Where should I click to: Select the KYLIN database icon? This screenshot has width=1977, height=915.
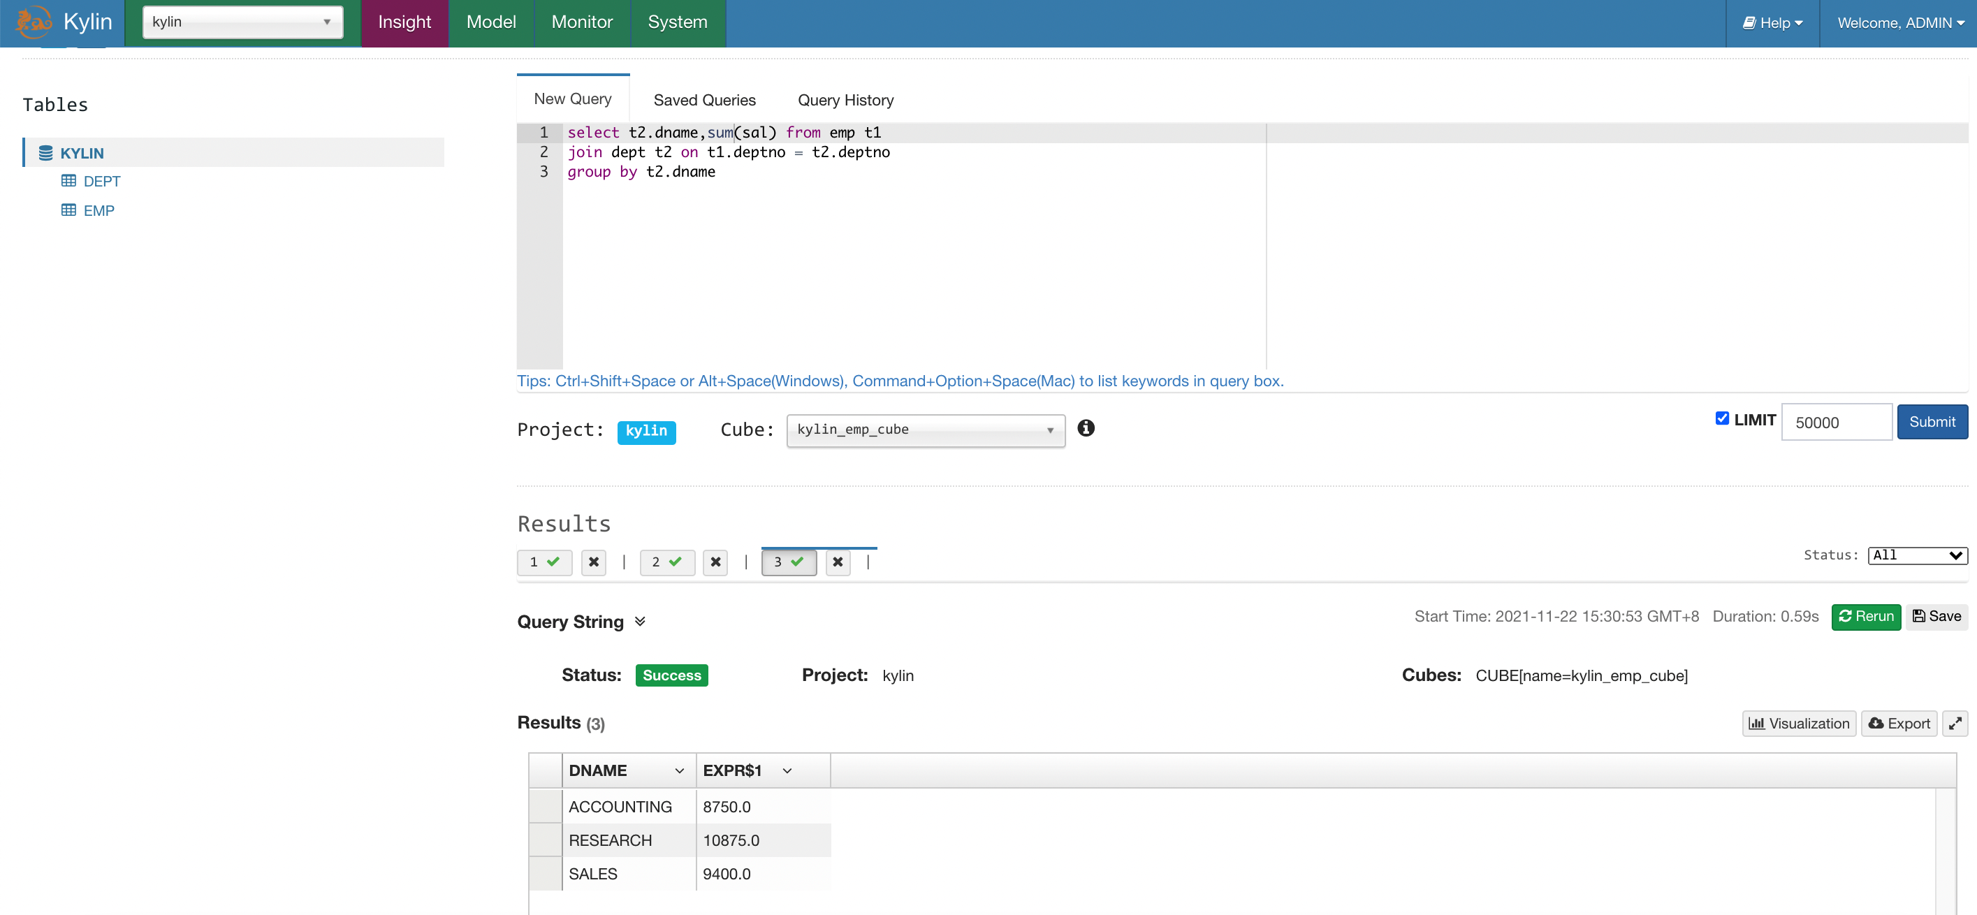tap(45, 153)
